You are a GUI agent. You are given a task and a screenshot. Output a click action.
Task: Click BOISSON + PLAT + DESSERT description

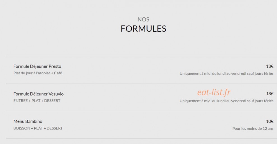tap(38, 128)
